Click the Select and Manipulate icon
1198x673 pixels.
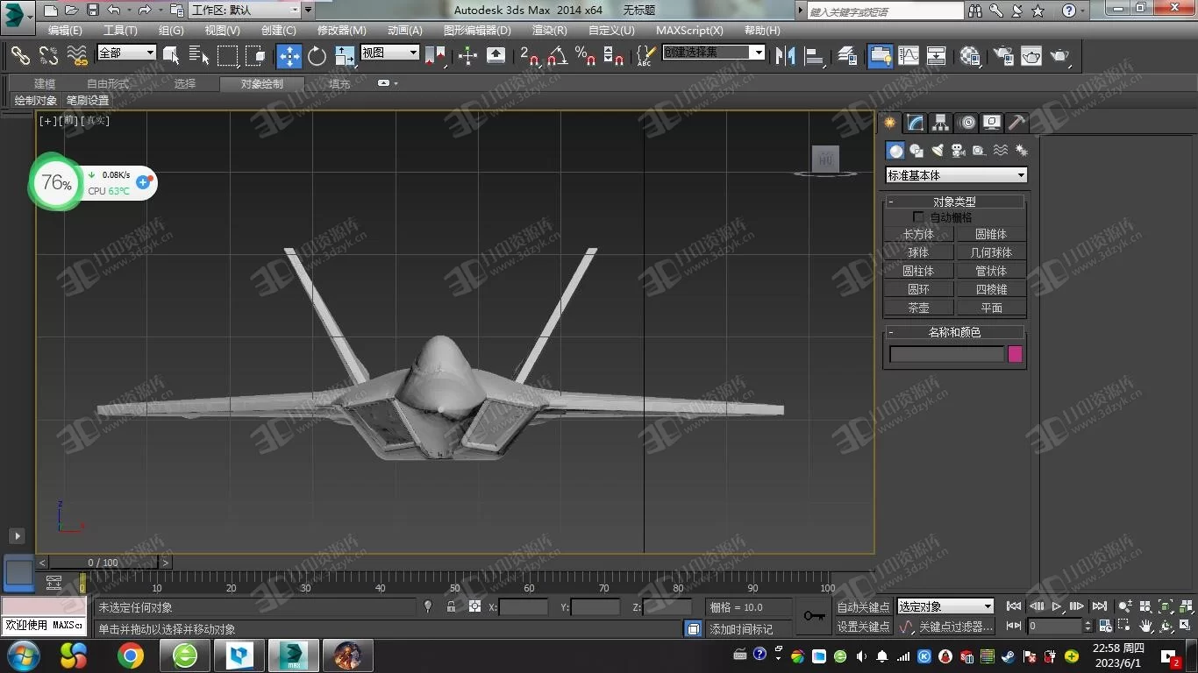pos(467,56)
